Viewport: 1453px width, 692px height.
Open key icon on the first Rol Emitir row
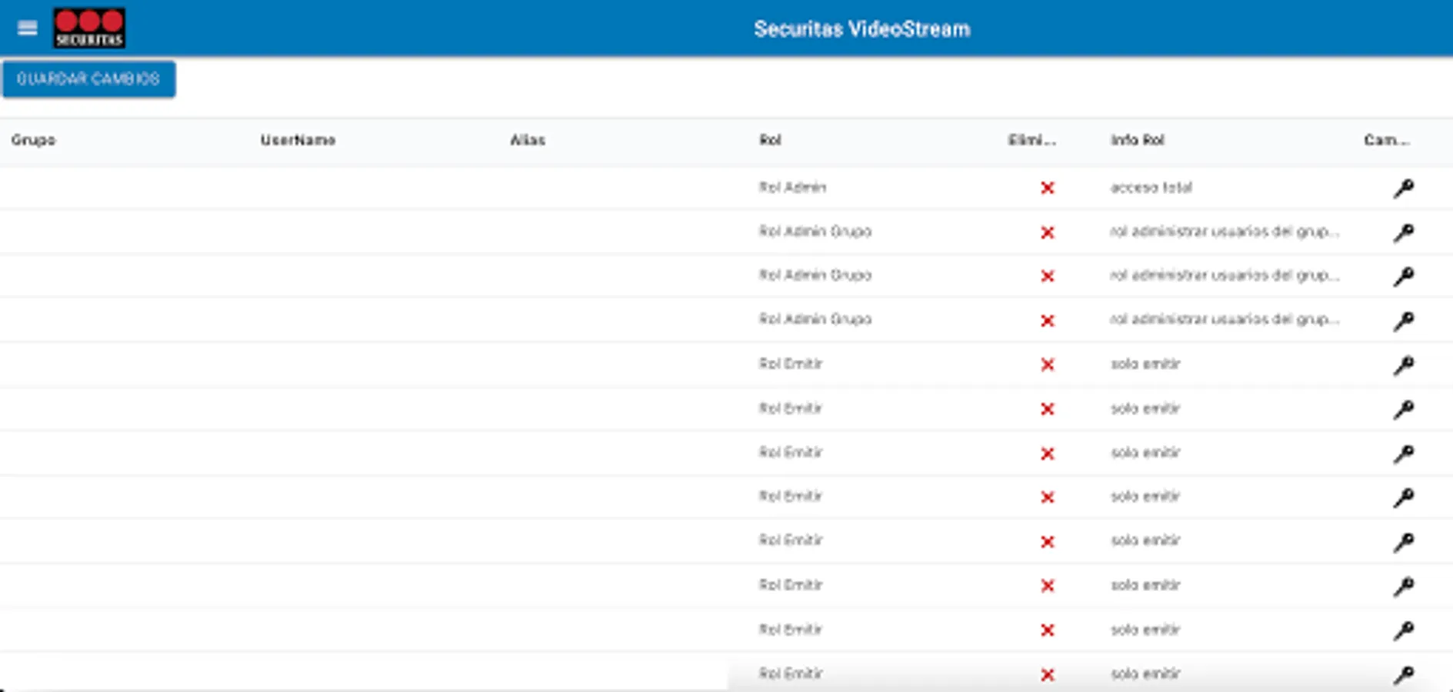[1403, 364]
